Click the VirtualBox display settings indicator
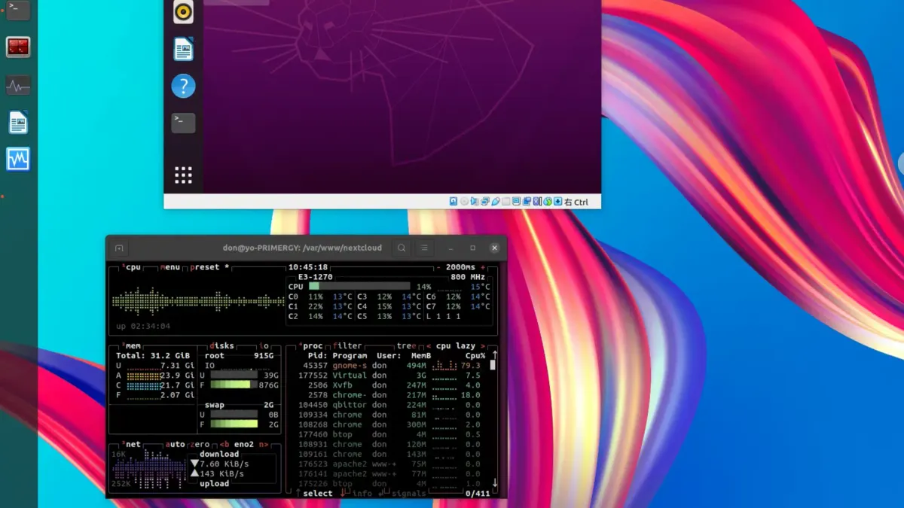Screen dimensions: 904x508 click(x=517, y=202)
